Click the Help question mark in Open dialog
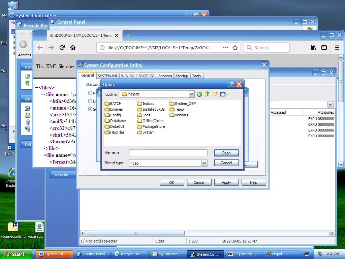Screen dimensions: 345x259 [231, 84]
